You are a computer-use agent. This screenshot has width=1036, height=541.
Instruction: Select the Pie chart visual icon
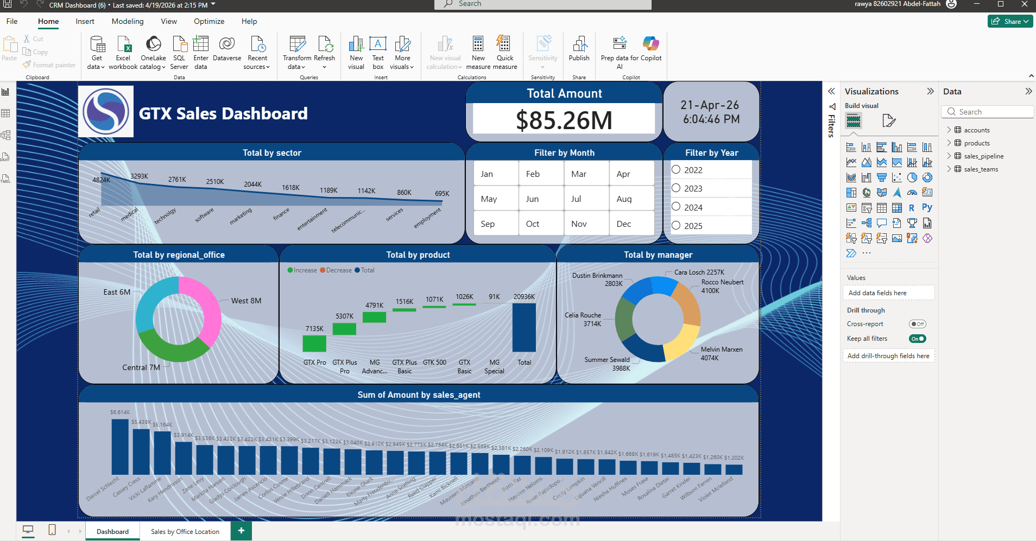tap(912, 177)
